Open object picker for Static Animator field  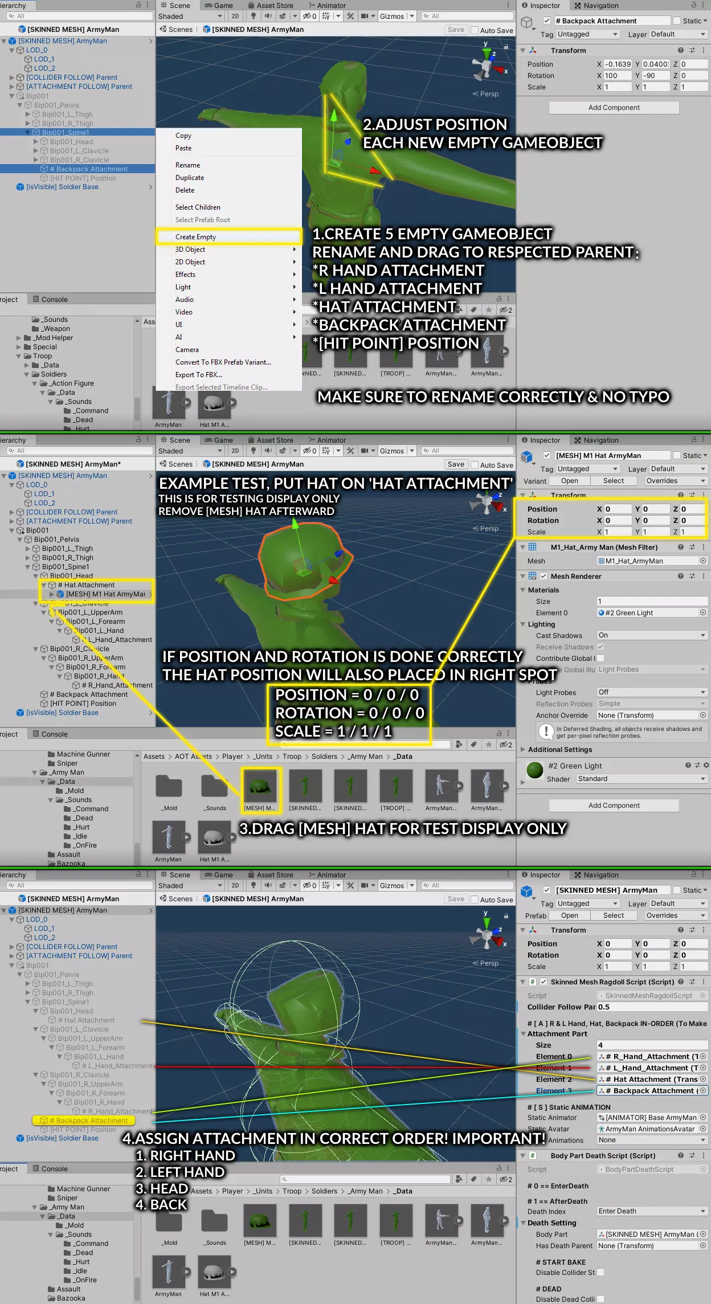703,1117
